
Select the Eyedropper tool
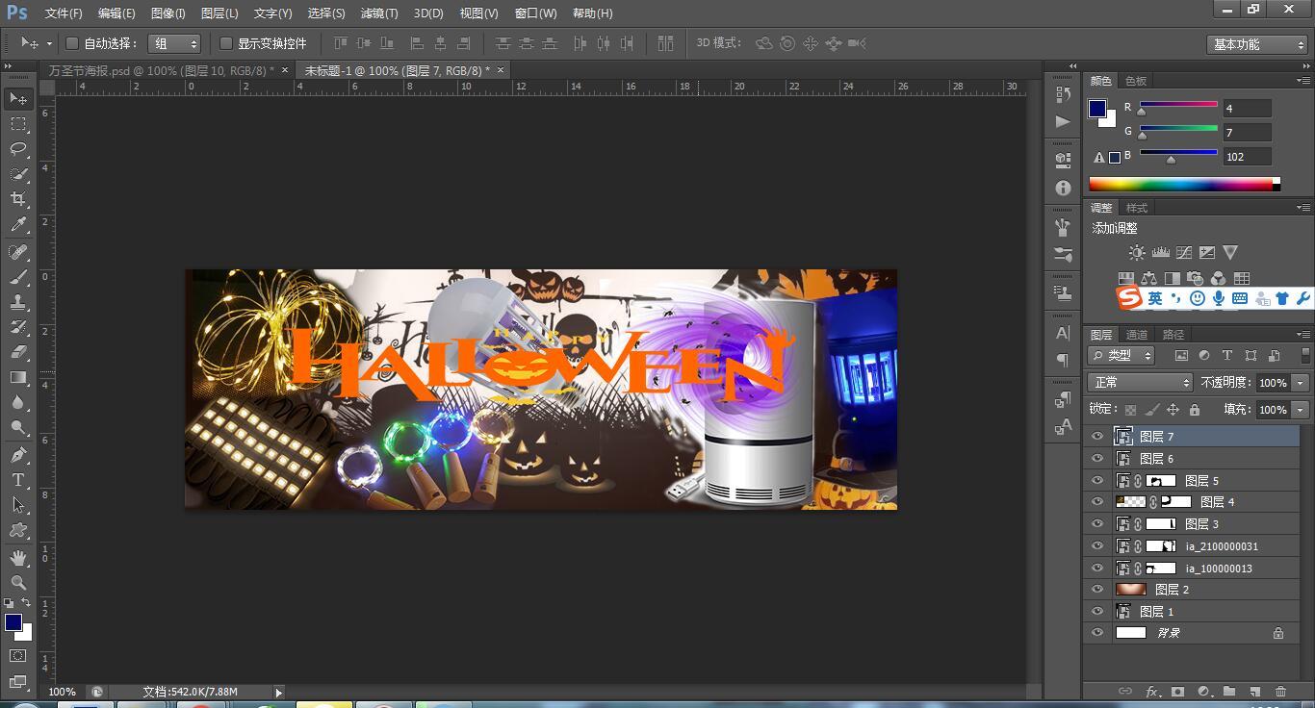[x=18, y=225]
